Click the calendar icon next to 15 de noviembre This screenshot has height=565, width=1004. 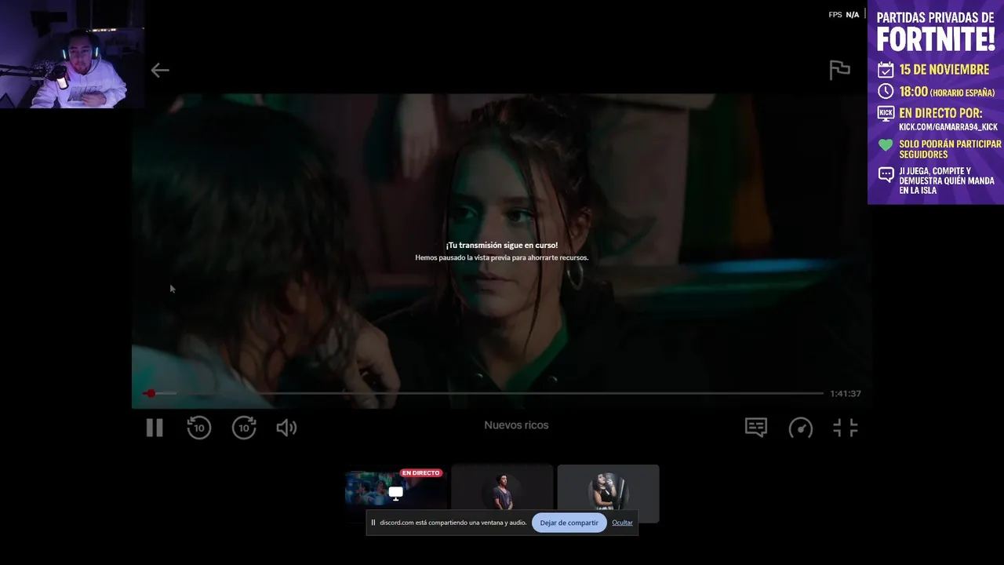pyautogui.click(x=886, y=69)
